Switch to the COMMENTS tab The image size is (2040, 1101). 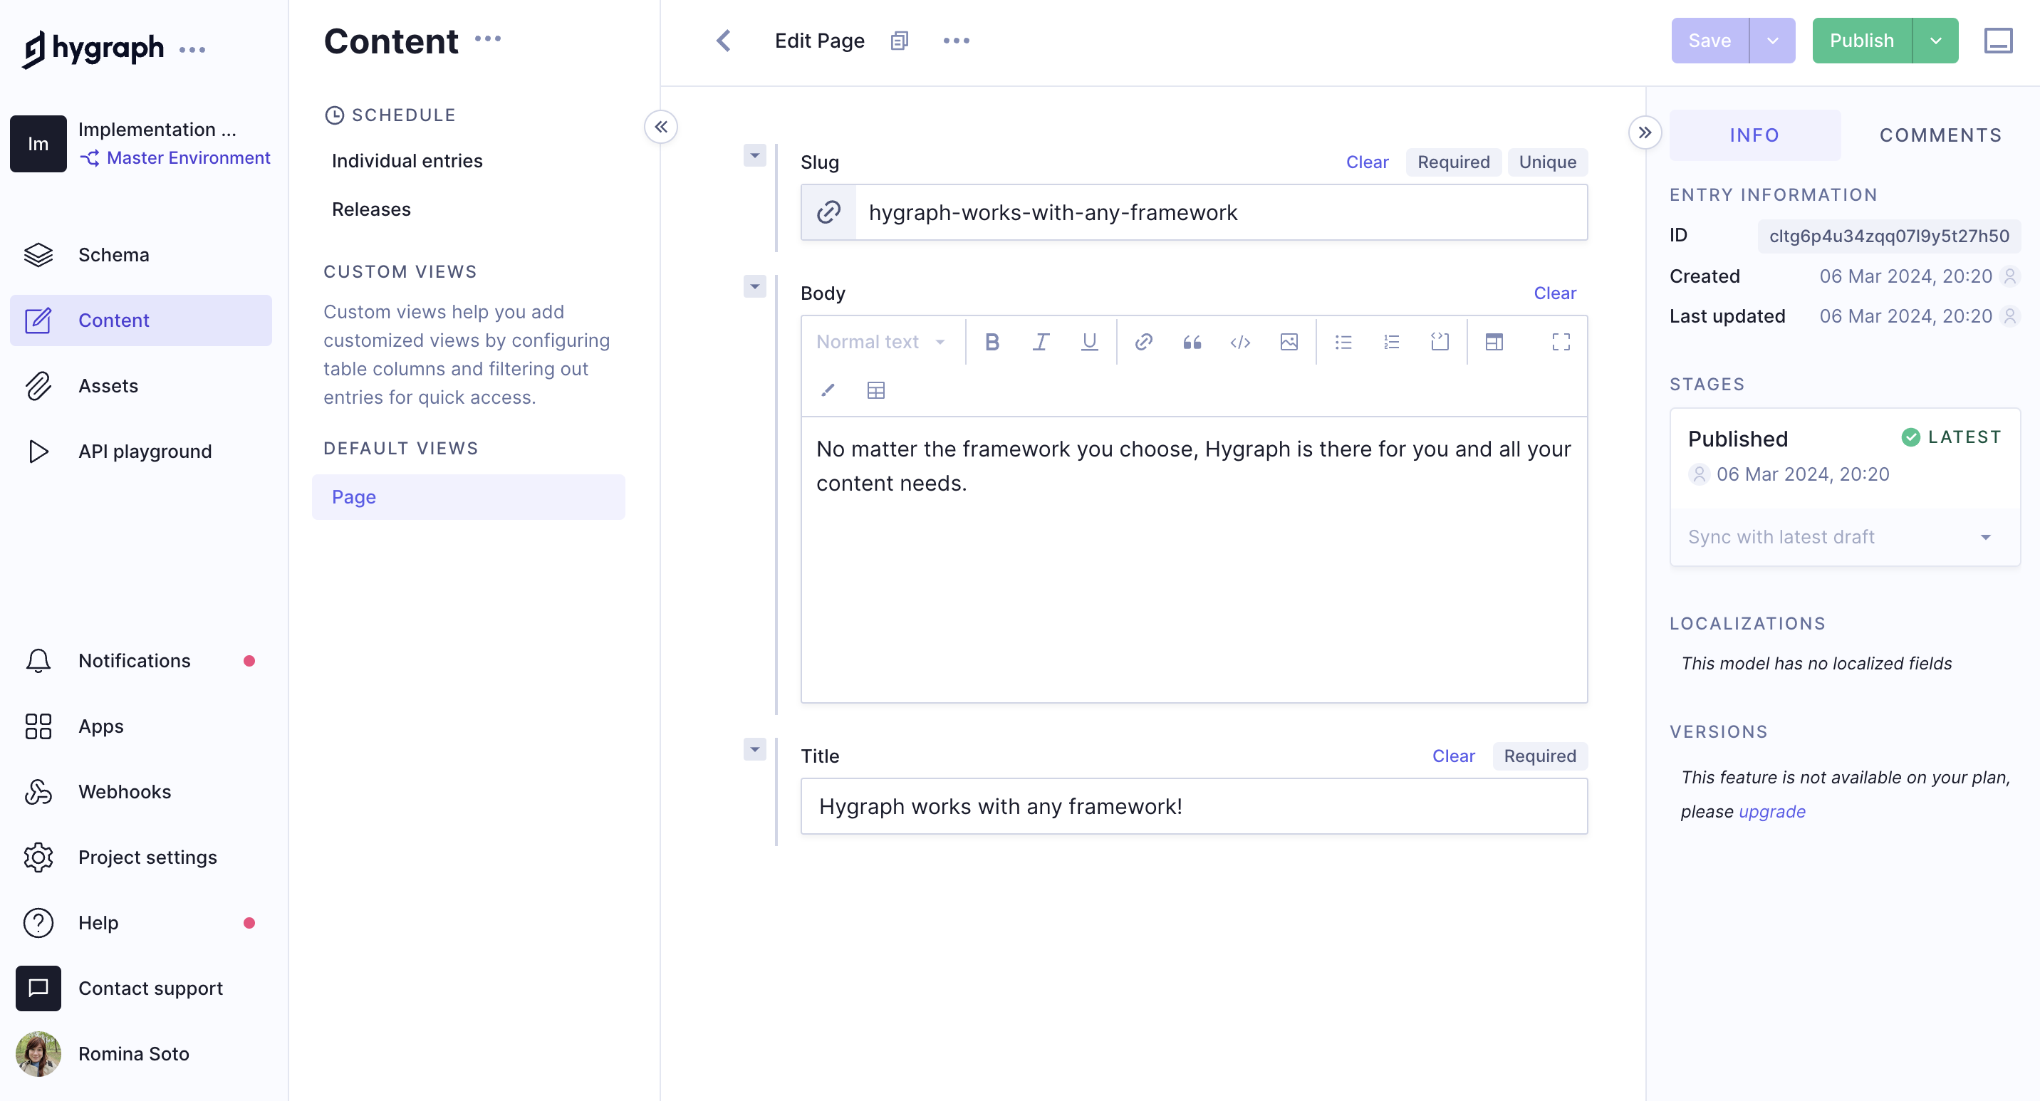pyautogui.click(x=1941, y=135)
